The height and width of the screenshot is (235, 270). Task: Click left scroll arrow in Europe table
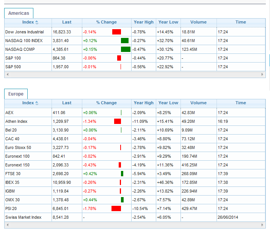7,225
